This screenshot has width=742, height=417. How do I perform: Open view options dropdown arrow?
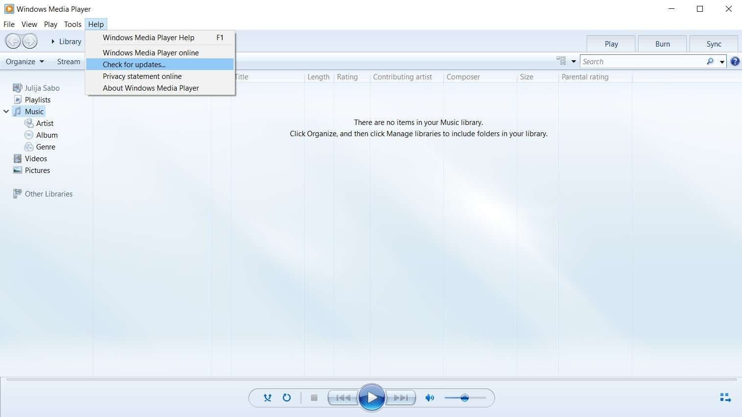click(574, 62)
